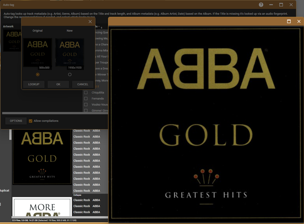Click the Original ABBA Gold artwork thumbnail
The height and width of the screenshot is (224, 304).
38,53
